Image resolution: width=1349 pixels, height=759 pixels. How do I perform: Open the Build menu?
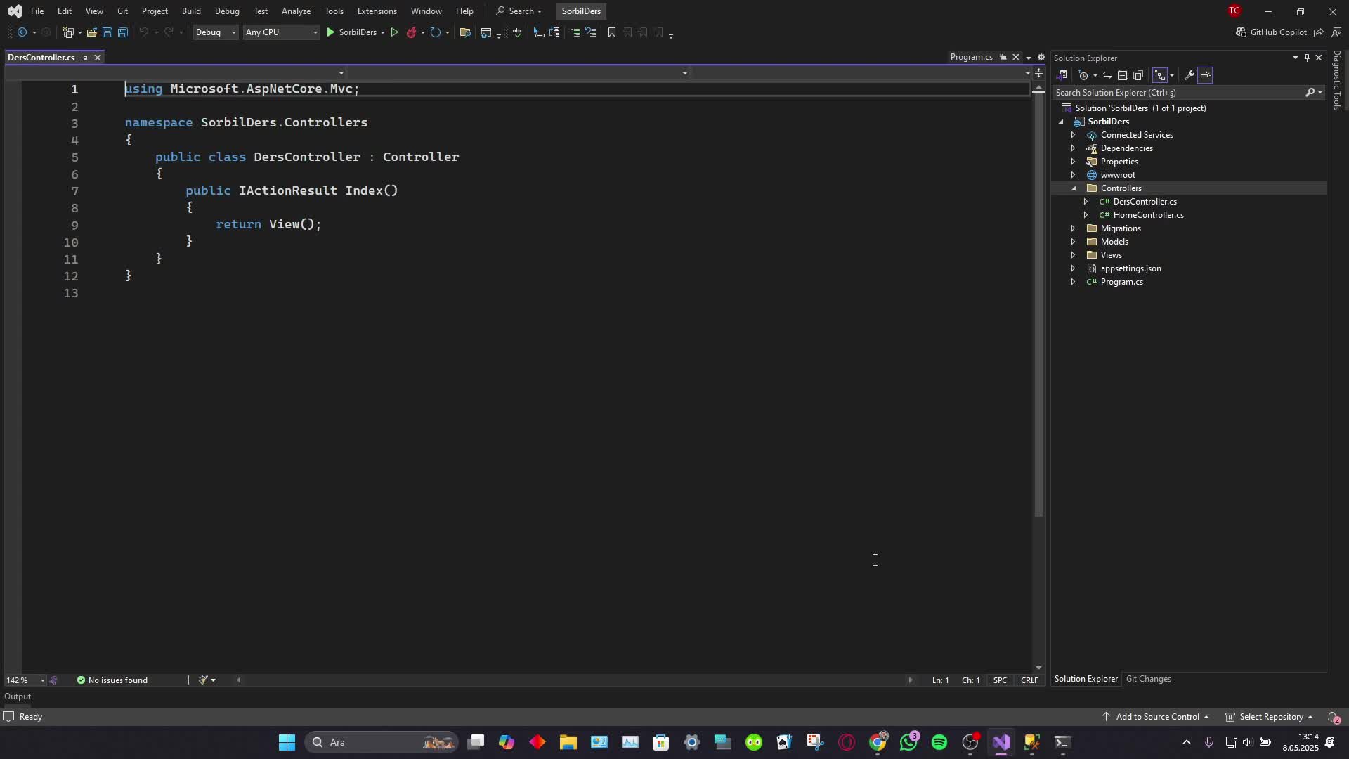point(191,11)
